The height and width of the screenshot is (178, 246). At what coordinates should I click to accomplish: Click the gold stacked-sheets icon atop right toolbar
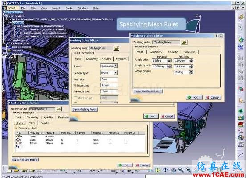coord(241,17)
